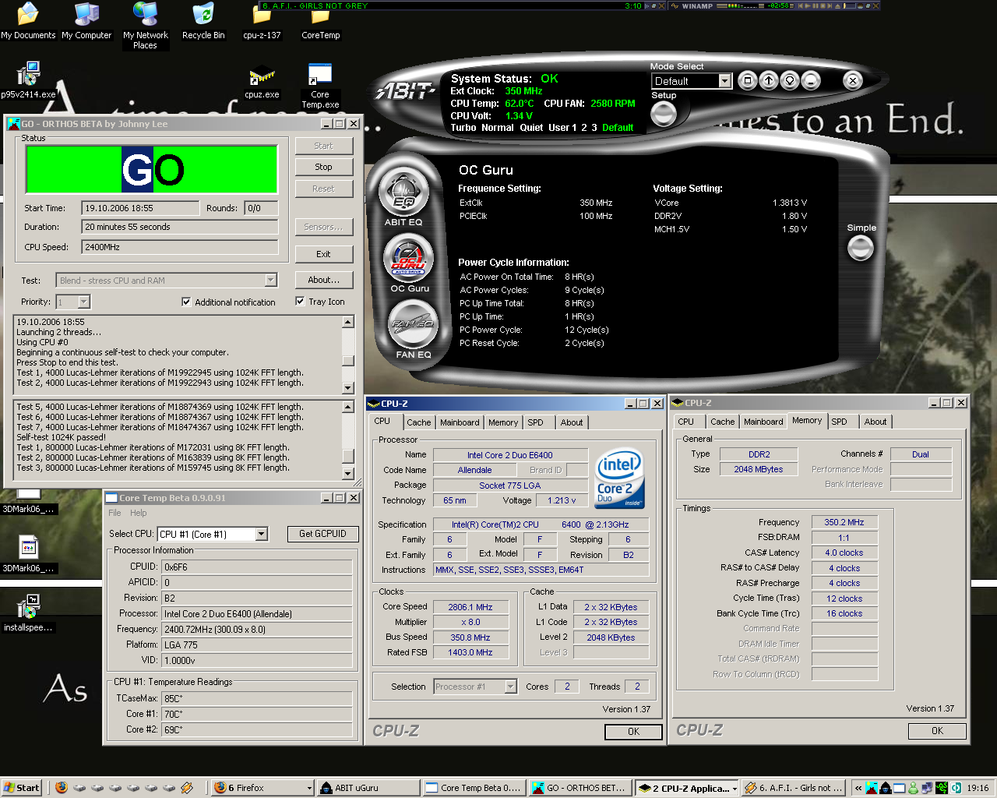
Task: Minimize uGuru with the underscore round button
Action: (x=811, y=80)
